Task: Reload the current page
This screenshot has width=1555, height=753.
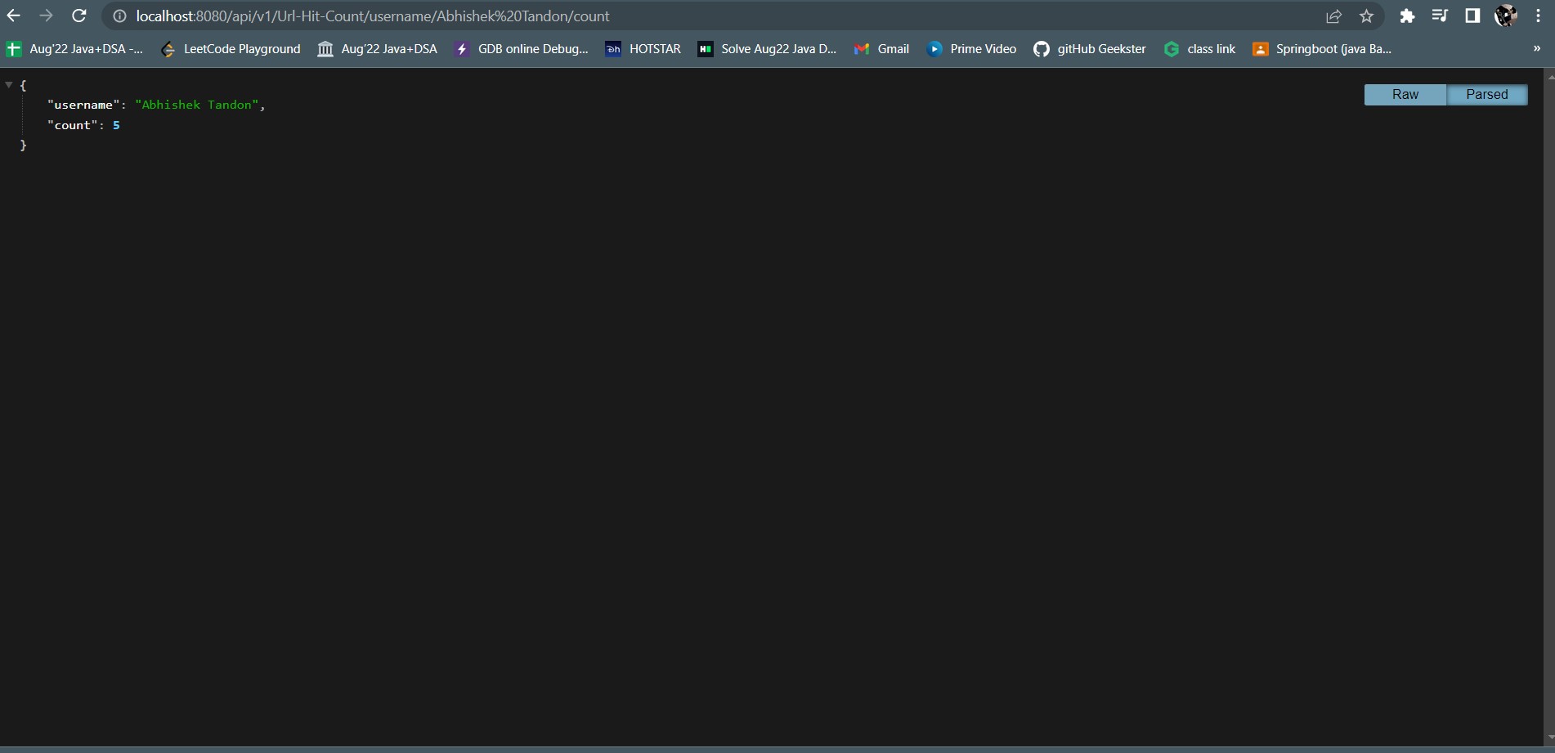Action: [x=78, y=16]
